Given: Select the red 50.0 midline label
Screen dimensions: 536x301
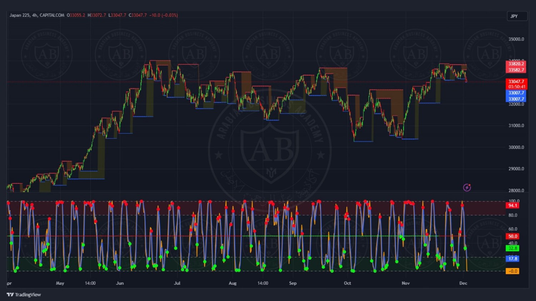Looking at the screenshot, I should (512, 236).
